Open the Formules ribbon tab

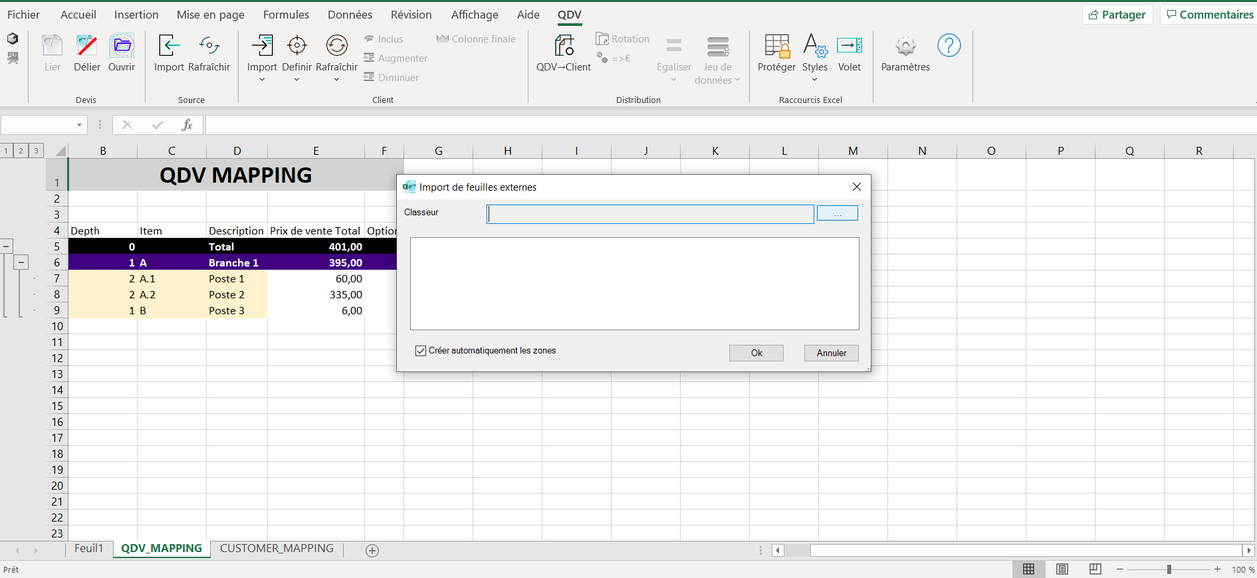tap(286, 15)
